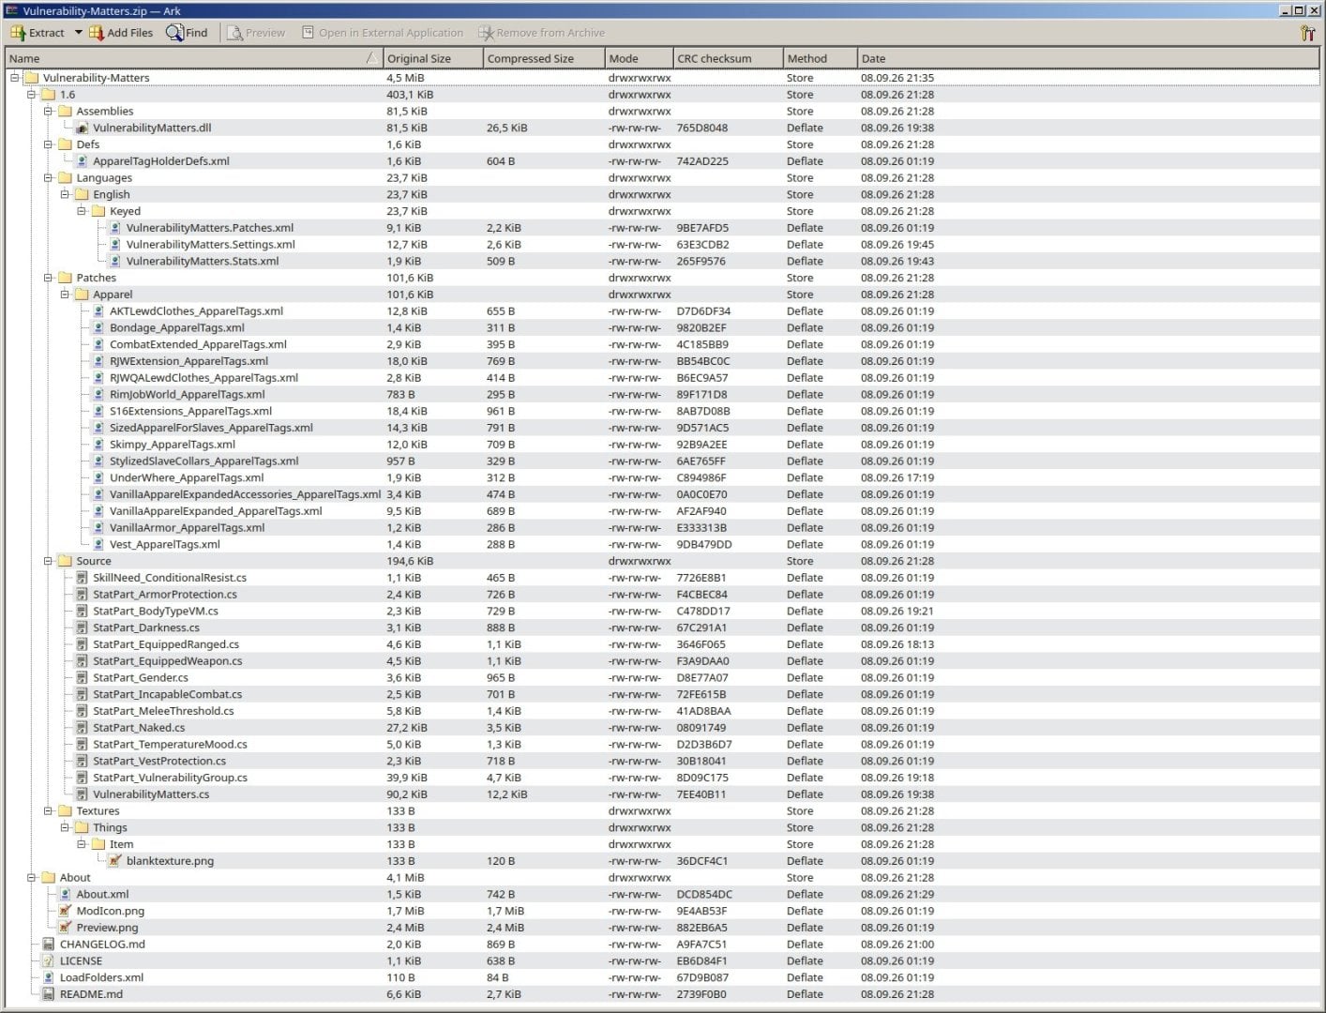The height and width of the screenshot is (1013, 1326).
Task: Select the Bondage_ApparelTags.xml icon
Action: [x=98, y=328]
